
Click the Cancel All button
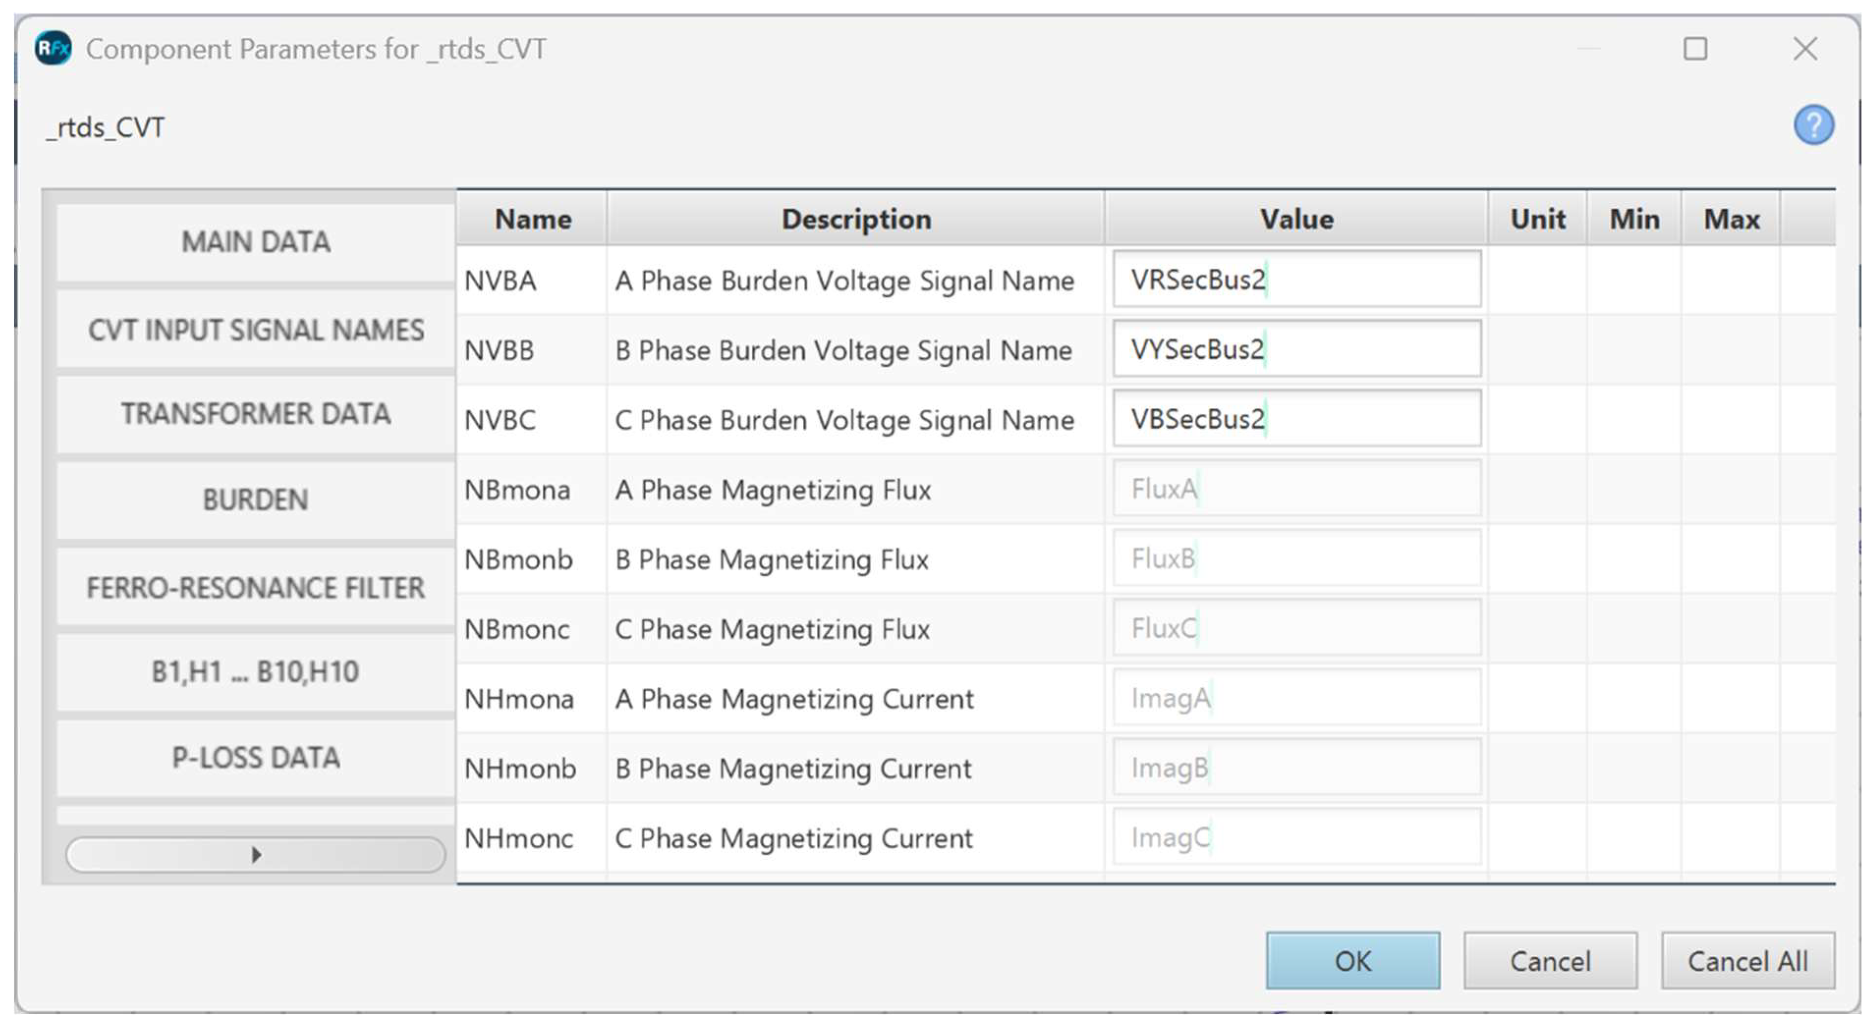tap(1747, 960)
